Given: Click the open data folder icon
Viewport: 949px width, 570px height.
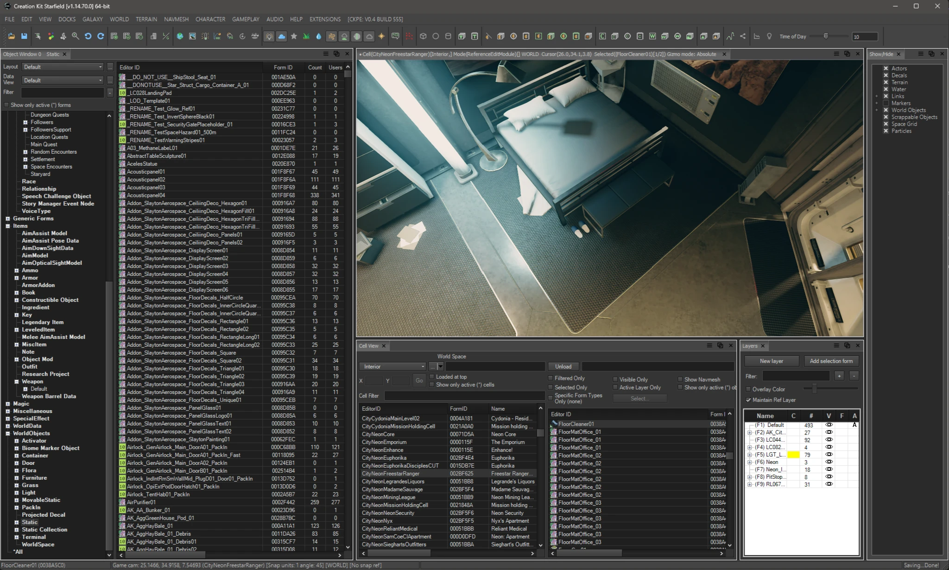Looking at the screenshot, I should pyautogui.click(x=12, y=36).
